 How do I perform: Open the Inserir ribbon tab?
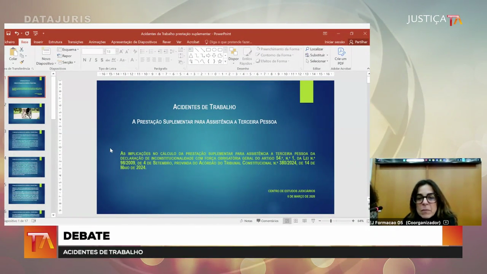(x=38, y=42)
